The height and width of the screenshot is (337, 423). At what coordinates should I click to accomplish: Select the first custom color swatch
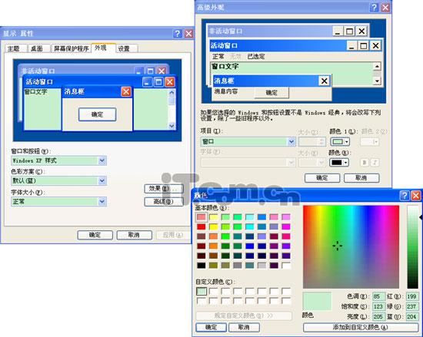pyautogui.click(x=202, y=291)
